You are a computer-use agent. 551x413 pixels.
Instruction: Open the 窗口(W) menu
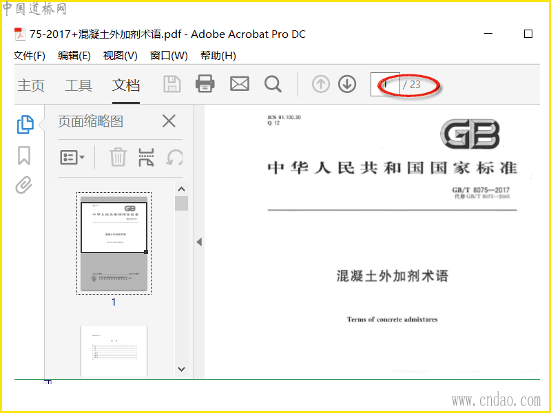169,56
